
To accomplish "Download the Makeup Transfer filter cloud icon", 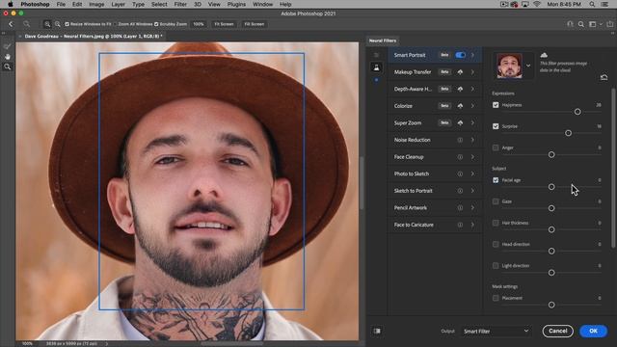I will pos(460,72).
